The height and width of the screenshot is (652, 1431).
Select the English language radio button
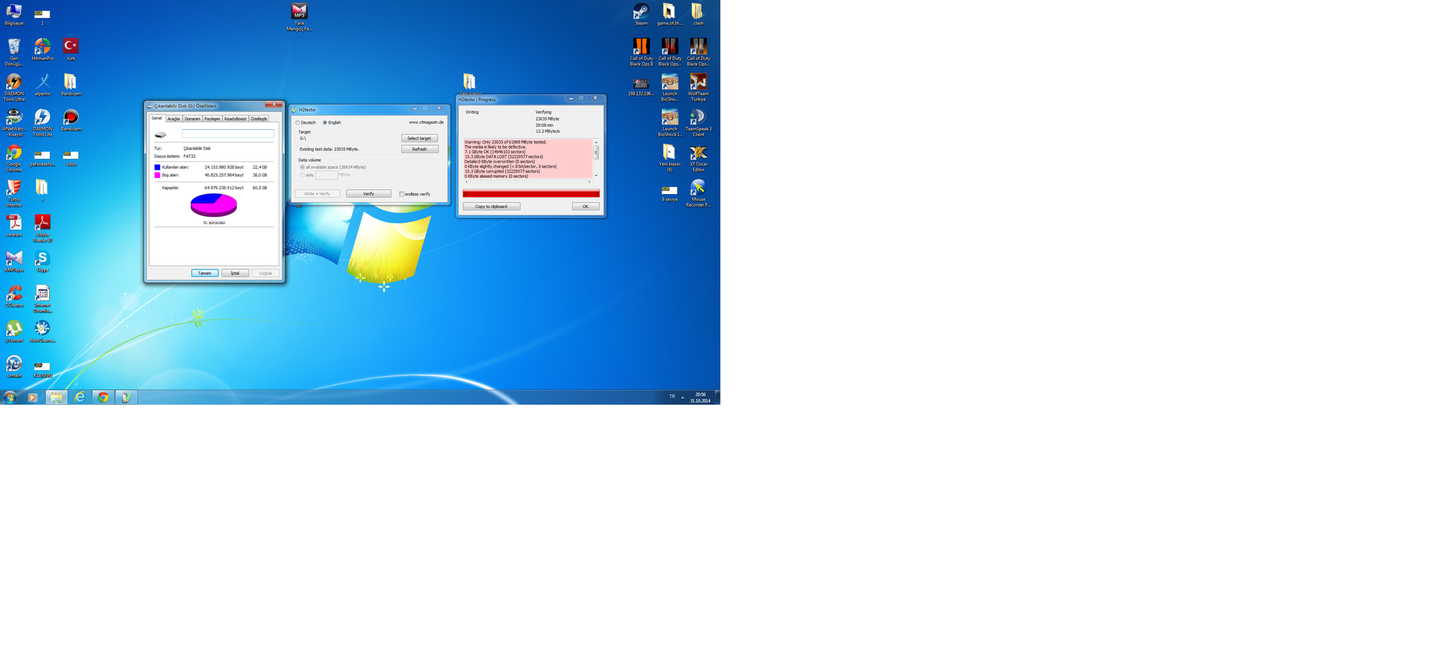[325, 123]
